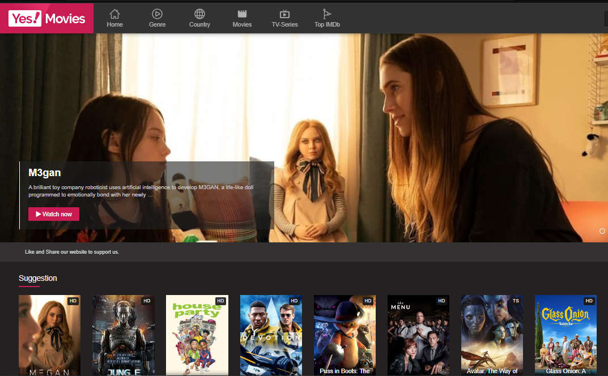
Task: Open the Top IMDb list
Action: [x=328, y=19]
